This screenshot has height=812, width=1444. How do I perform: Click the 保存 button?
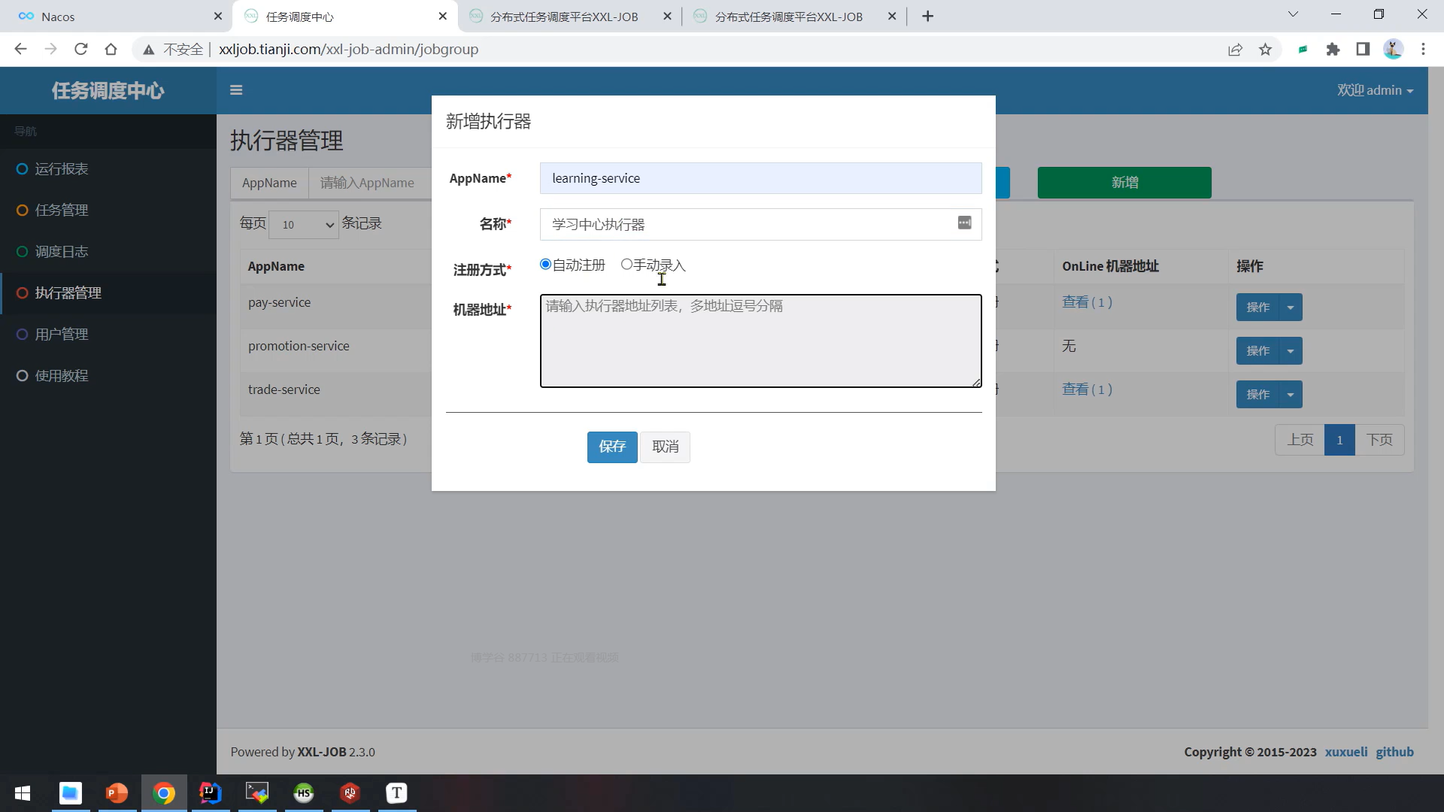tap(611, 447)
